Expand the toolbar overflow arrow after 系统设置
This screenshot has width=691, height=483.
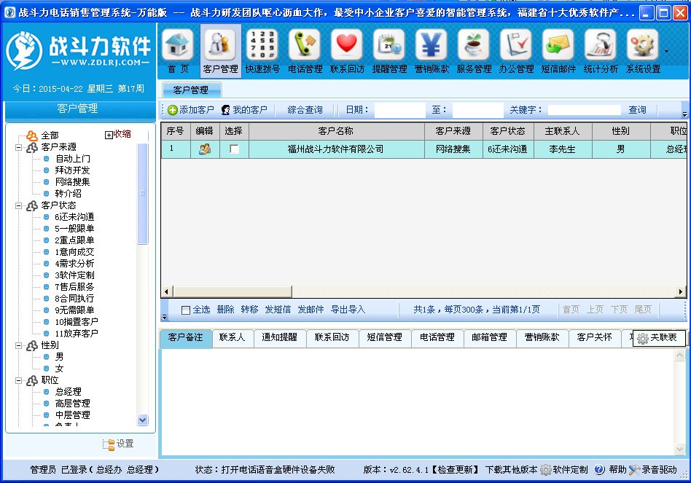coord(666,52)
